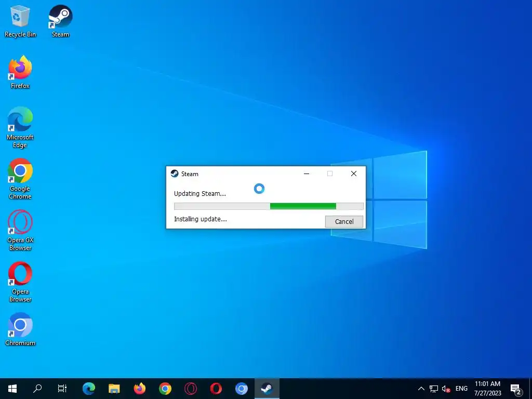Launch Opera from the taskbar
The height and width of the screenshot is (399, 532).
tap(216, 389)
